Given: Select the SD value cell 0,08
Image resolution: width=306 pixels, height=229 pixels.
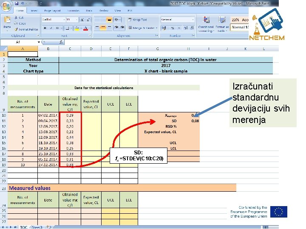Looking at the screenshot, I should [x=189, y=121].
